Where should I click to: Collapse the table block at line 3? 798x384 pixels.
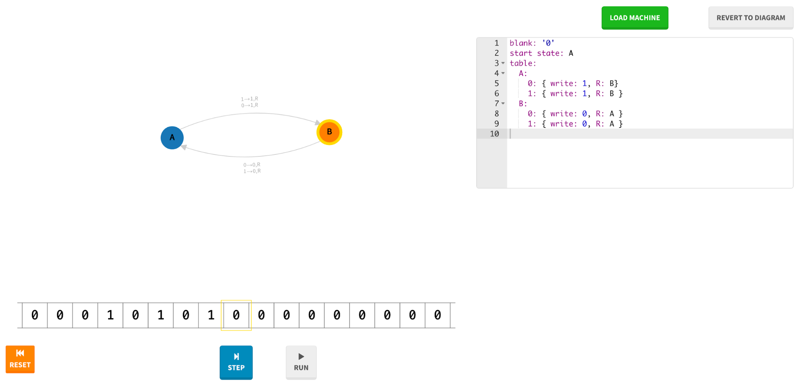[x=503, y=63]
